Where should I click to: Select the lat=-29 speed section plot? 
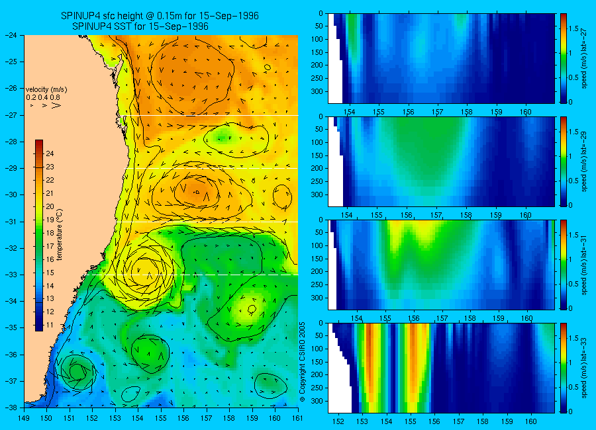[x=441, y=161]
